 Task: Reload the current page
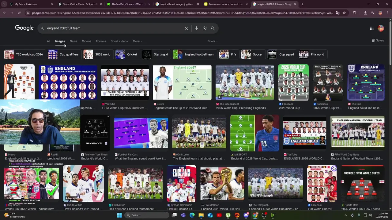click(x=19, y=13)
